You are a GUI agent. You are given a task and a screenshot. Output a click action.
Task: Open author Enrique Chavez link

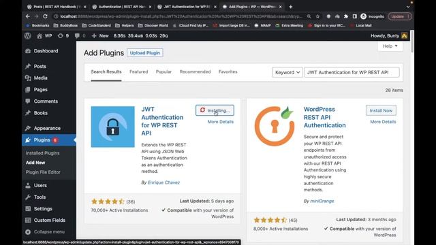click(163, 182)
